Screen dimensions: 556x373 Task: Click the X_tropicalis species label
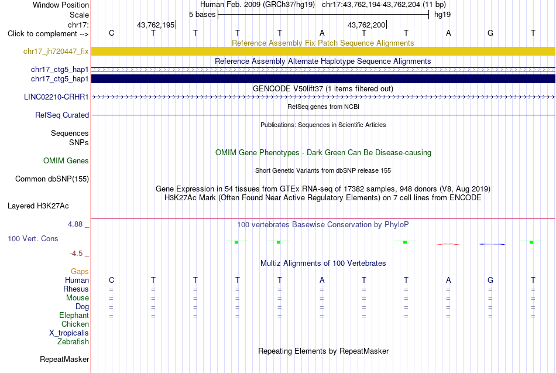[x=69, y=333]
